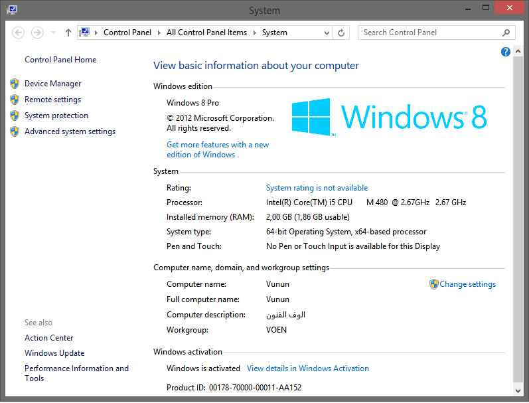Click Get more features with new edition link
Image resolution: width=529 pixels, height=403 pixels.
pos(218,149)
